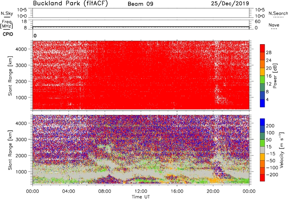
Task: Click the CPID value 0
Action: click(x=35, y=36)
